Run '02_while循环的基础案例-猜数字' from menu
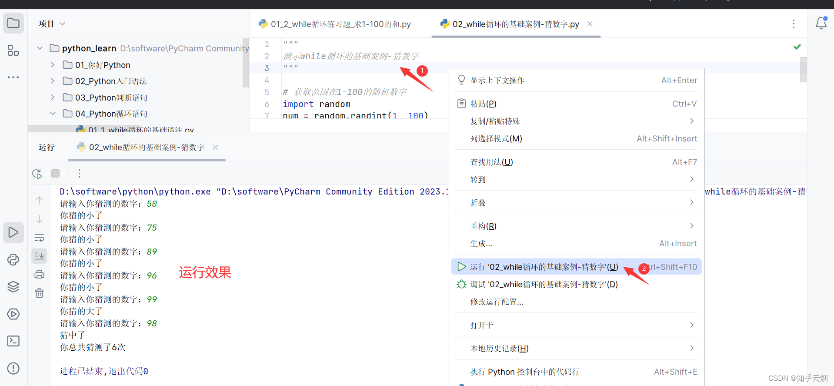The image size is (834, 386). point(576,267)
